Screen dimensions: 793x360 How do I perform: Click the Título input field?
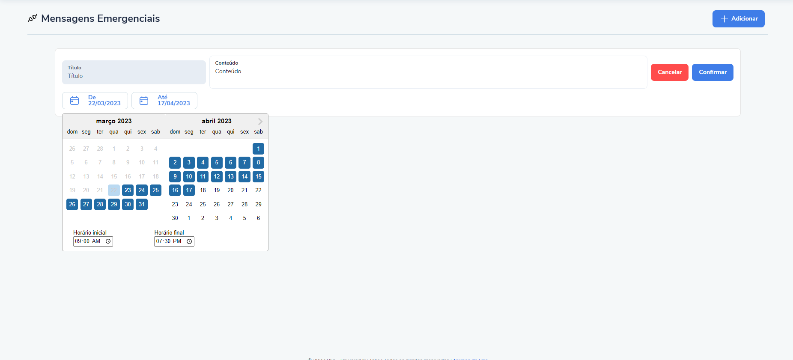tap(134, 72)
